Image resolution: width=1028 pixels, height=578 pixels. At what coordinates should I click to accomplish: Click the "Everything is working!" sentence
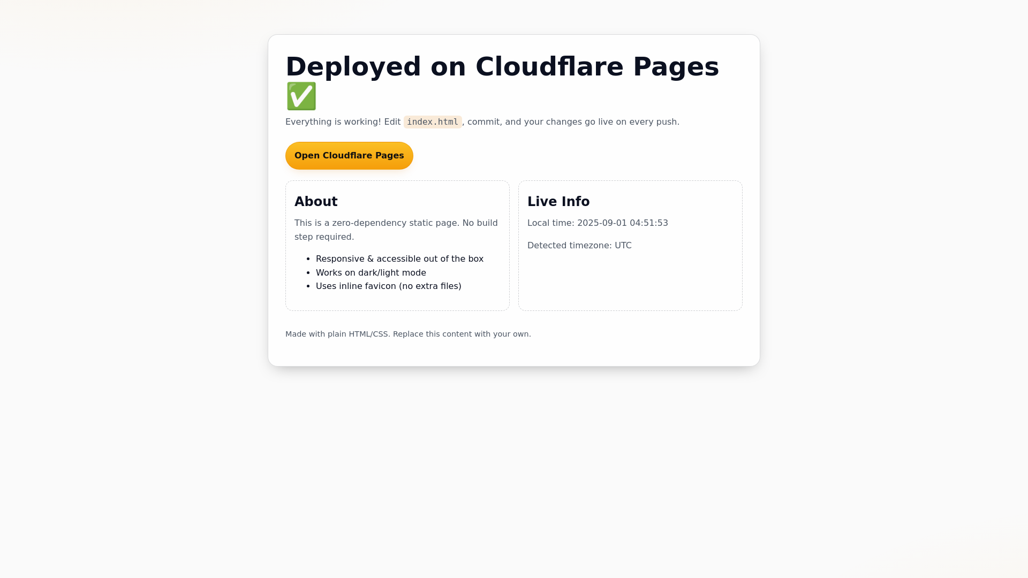[x=482, y=122]
